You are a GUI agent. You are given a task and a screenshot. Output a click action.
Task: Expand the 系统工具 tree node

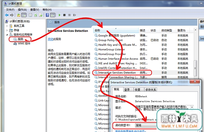(7, 26)
